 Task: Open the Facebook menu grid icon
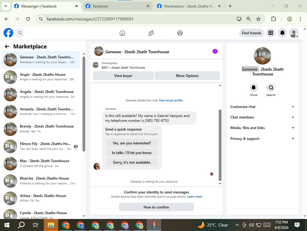click(271, 33)
